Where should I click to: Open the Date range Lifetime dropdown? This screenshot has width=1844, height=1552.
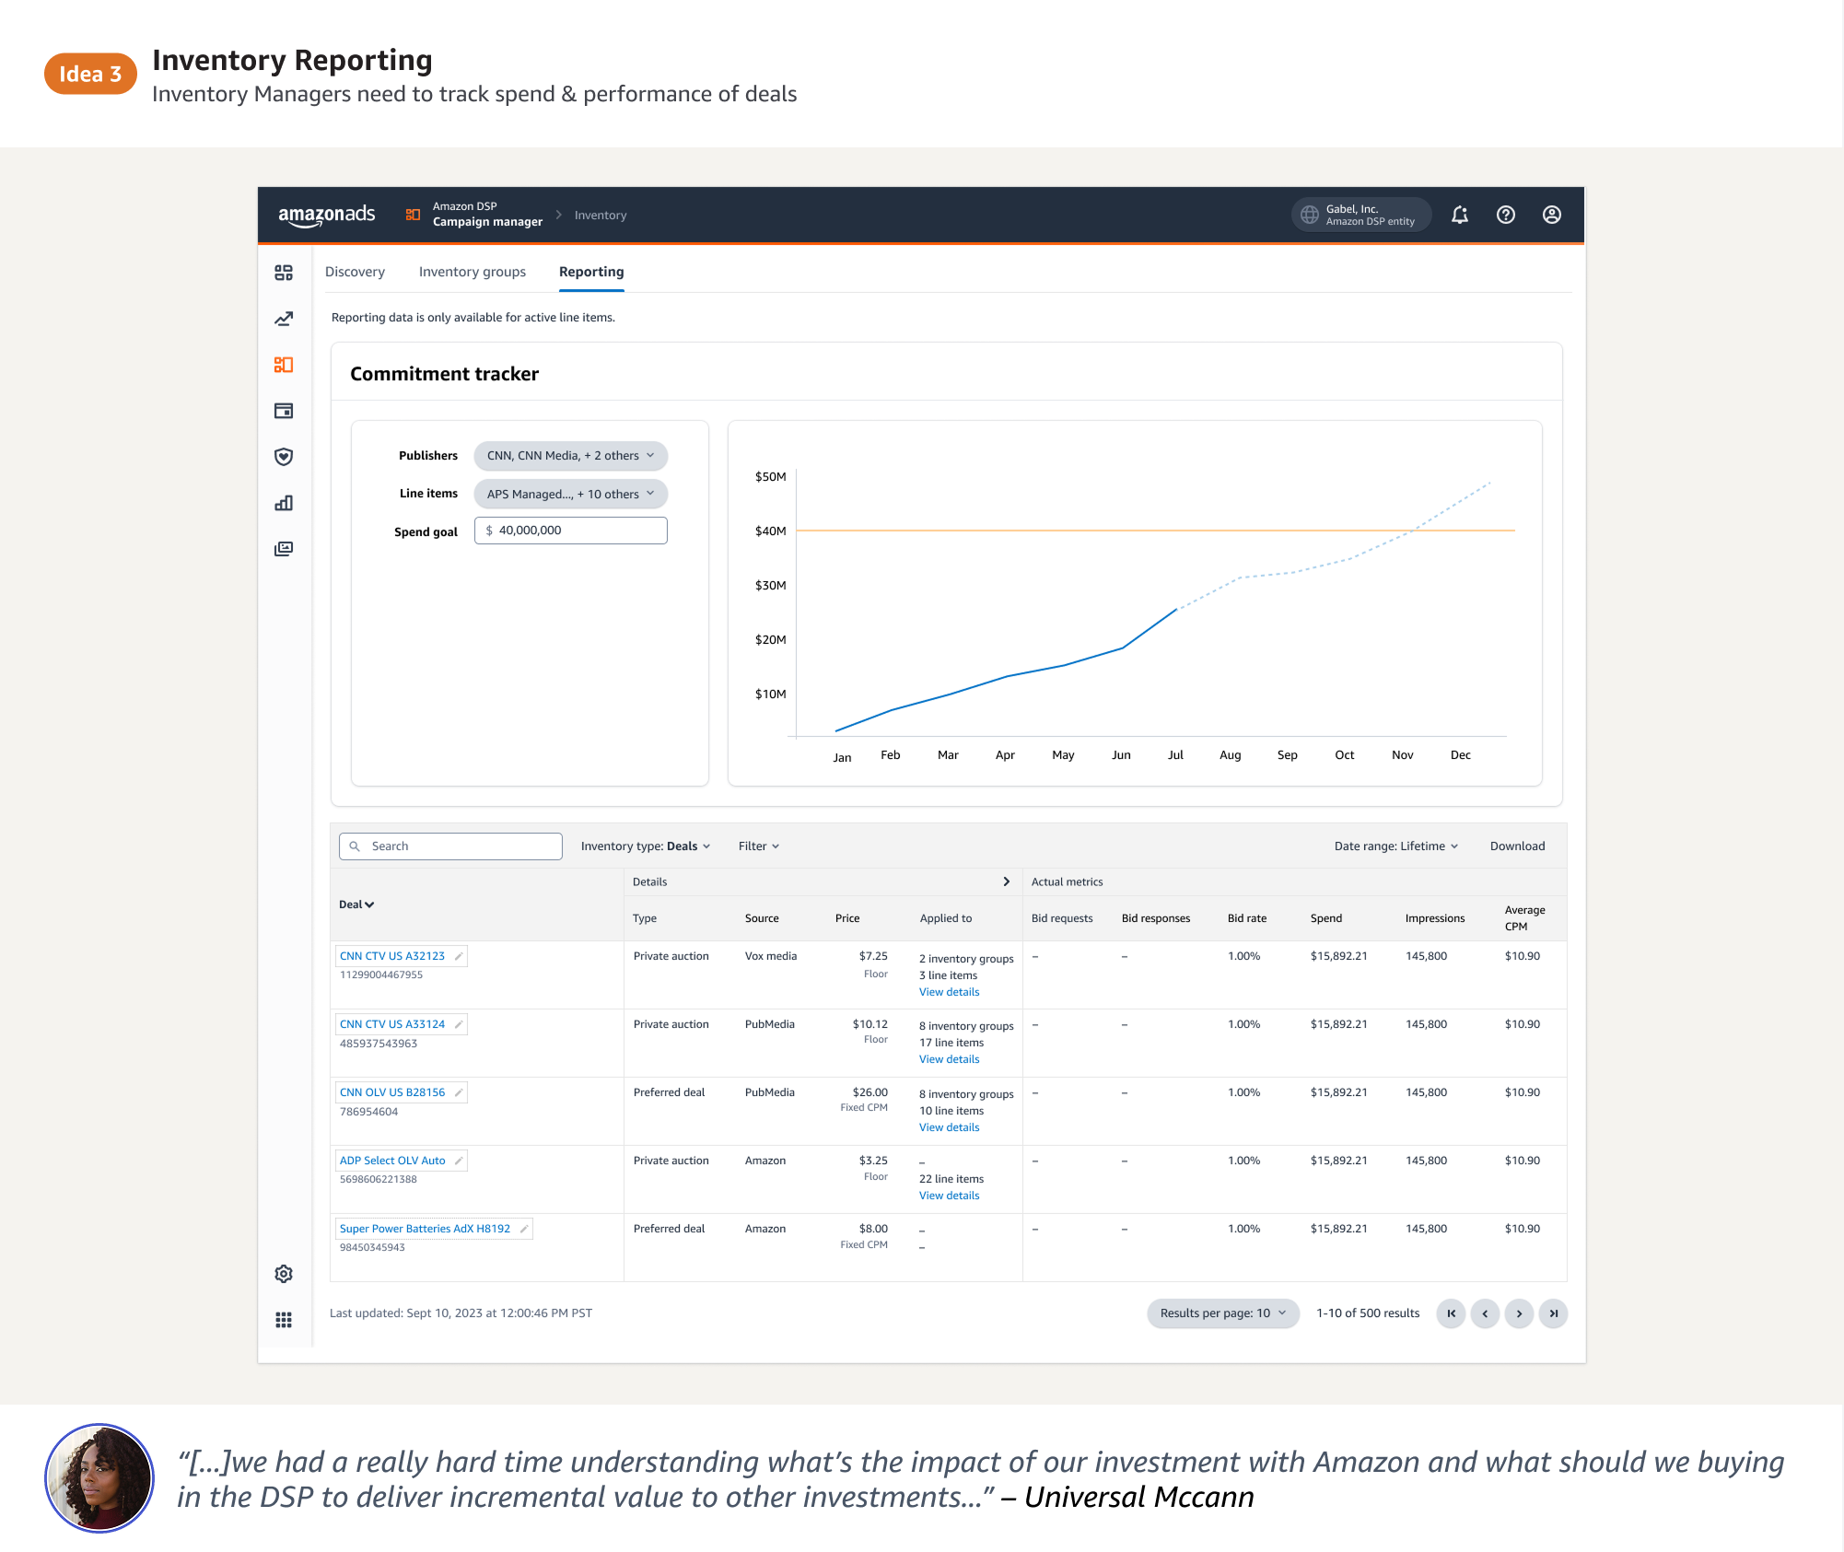tap(1395, 846)
